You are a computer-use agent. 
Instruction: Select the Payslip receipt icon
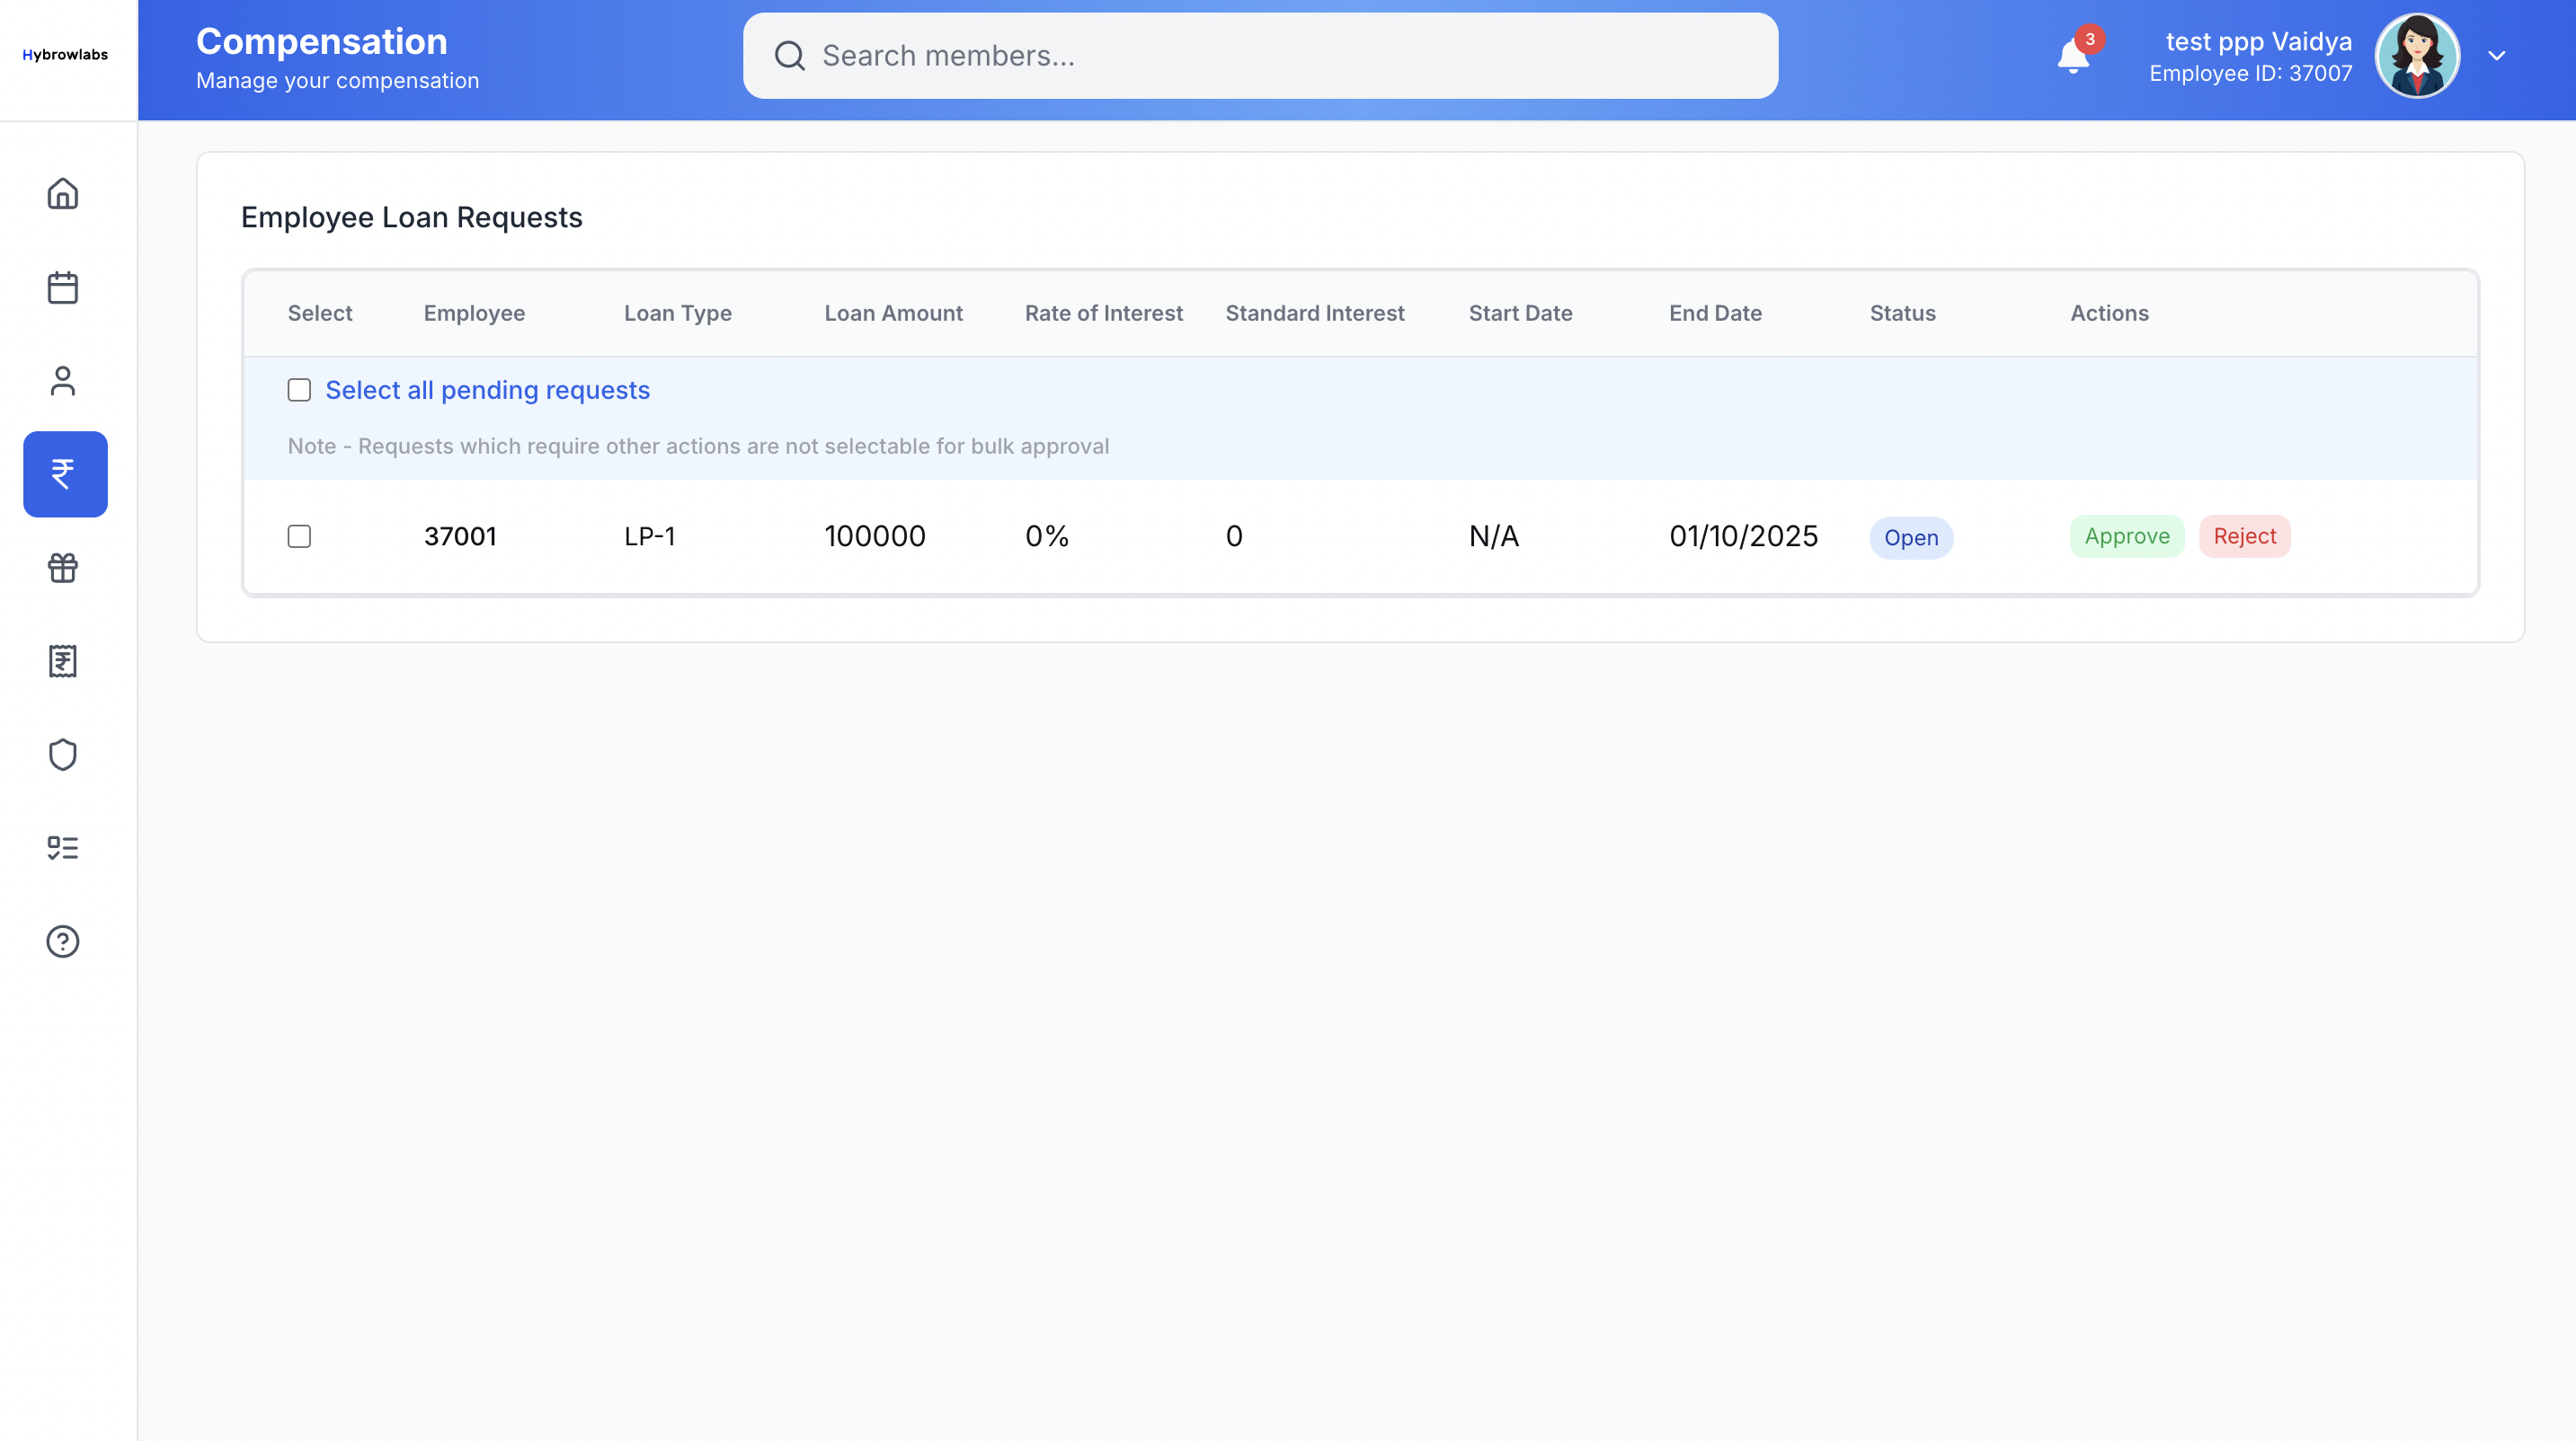[x=63, y=660]
